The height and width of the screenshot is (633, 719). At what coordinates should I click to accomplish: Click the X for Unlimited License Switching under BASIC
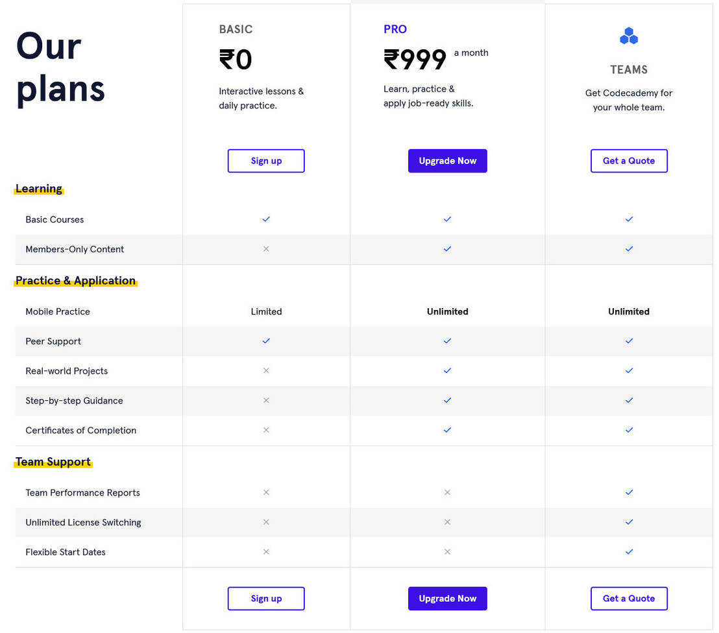(x=266, y=522)
